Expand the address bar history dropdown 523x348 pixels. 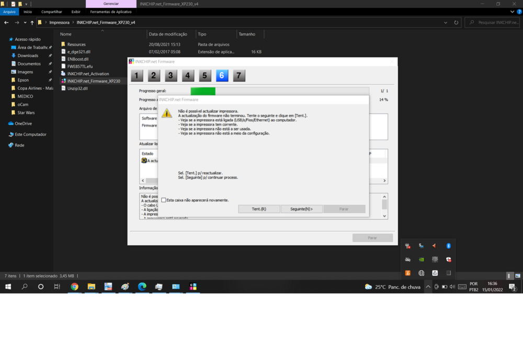coord(446,22)
